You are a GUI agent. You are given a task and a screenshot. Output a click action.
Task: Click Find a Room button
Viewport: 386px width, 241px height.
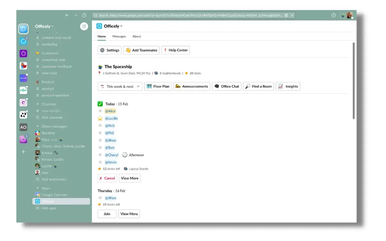pos(259,86)
